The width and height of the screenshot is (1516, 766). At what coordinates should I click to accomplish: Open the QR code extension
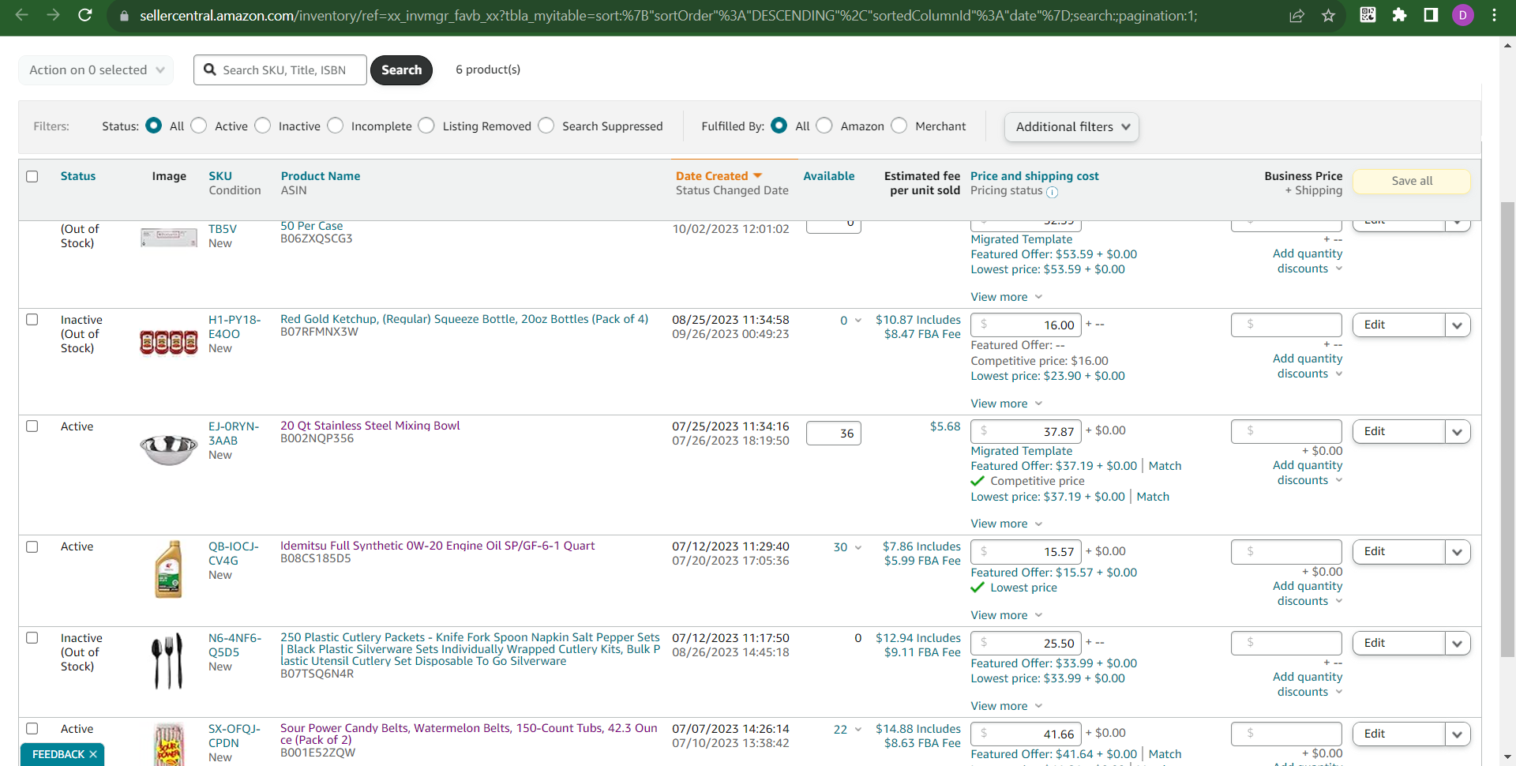(1368, 15)
